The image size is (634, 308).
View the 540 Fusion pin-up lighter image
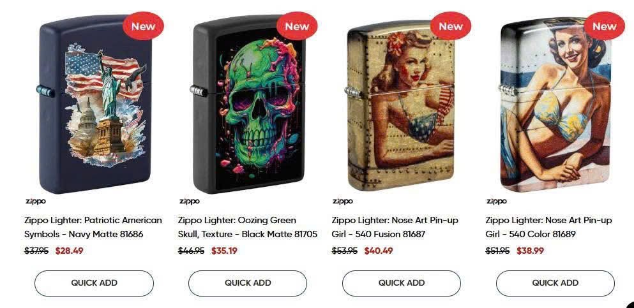401,105
